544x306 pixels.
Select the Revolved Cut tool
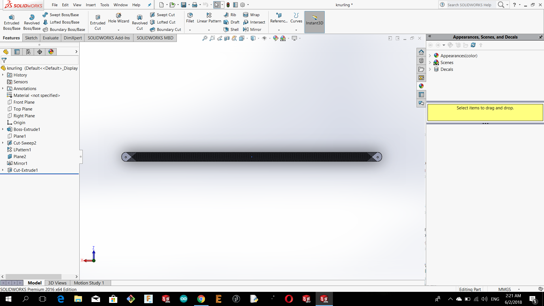pos(140,22)
